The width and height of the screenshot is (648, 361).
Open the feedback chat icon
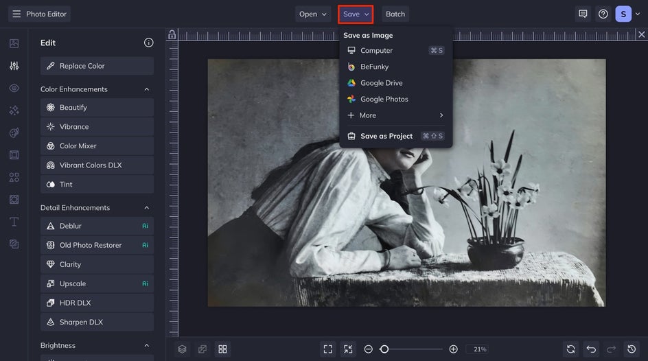583,14
